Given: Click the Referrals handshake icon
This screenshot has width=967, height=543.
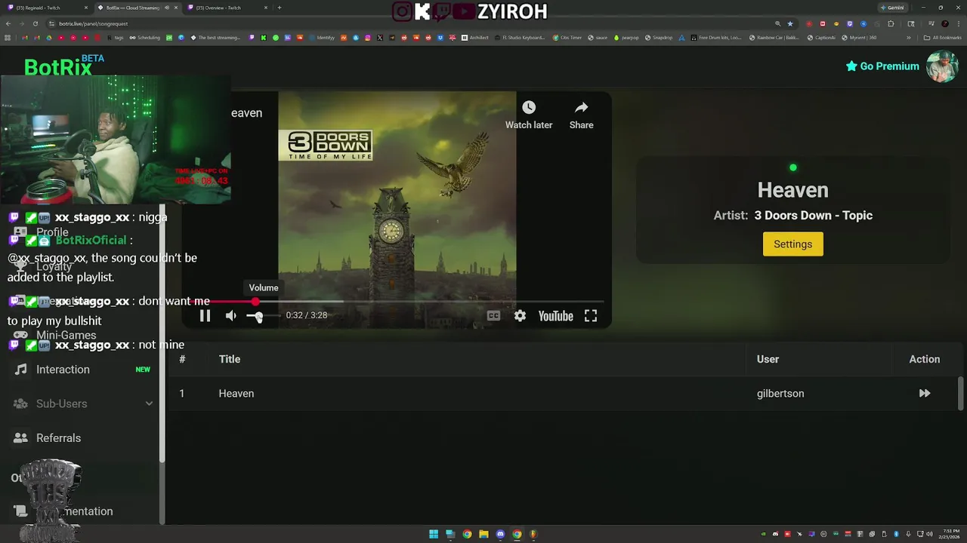Looking at the screenshot, I should (21, 438).
